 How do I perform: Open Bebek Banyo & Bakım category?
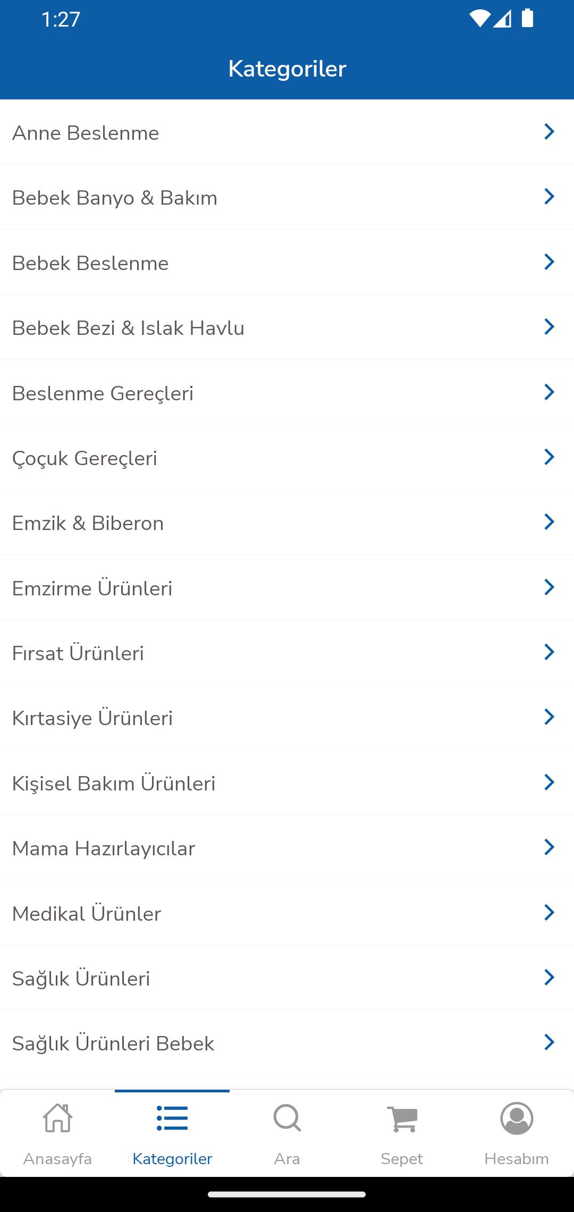(x=287, y=197)
